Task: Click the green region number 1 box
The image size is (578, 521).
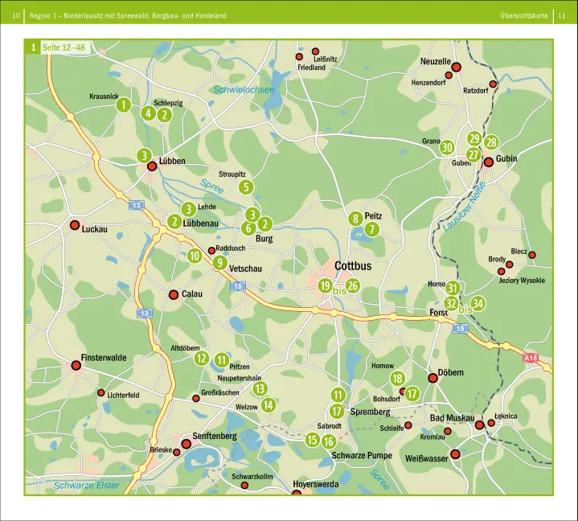Action: (x=33, y=47)
